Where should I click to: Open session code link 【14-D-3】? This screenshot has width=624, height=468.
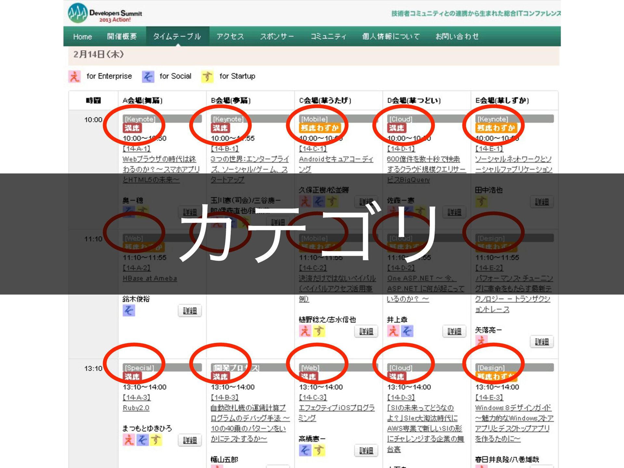click(x=401, y=397)
